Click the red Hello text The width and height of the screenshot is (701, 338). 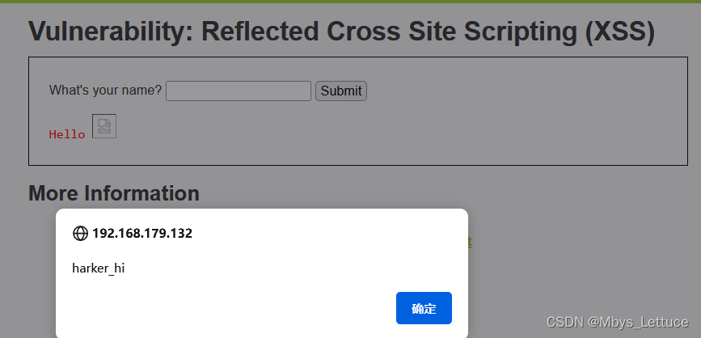tap(67, 134)
